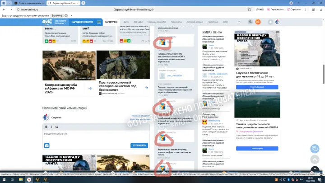The height and width of the screenshot is (183, 325).
Task: Open the browser zoom 90% control
Action: (x=260, y=9)
